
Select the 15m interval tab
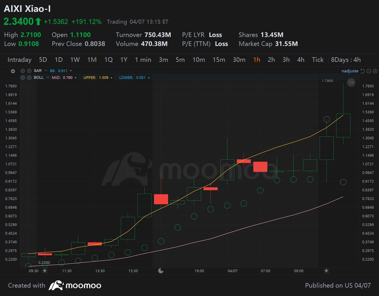coord(219,60)
